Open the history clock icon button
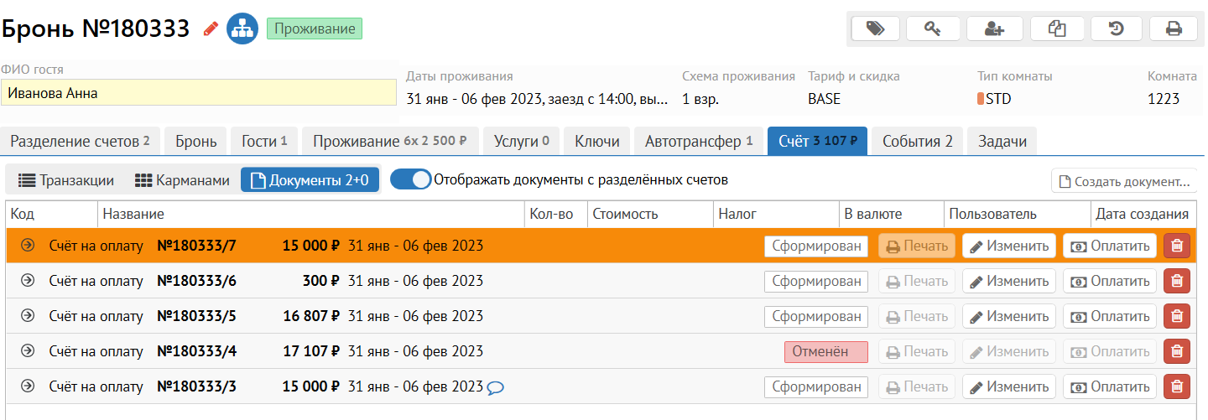1208x420 pixels. point(1117,29)
